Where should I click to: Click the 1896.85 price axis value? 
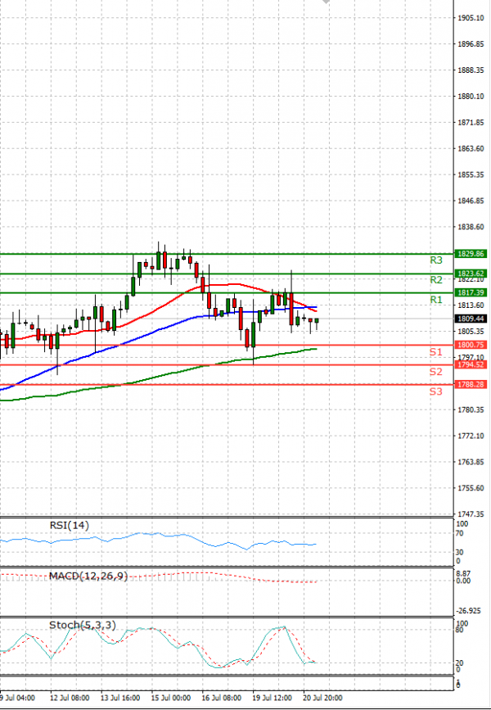pyautogui.click(x=471, y=44)
